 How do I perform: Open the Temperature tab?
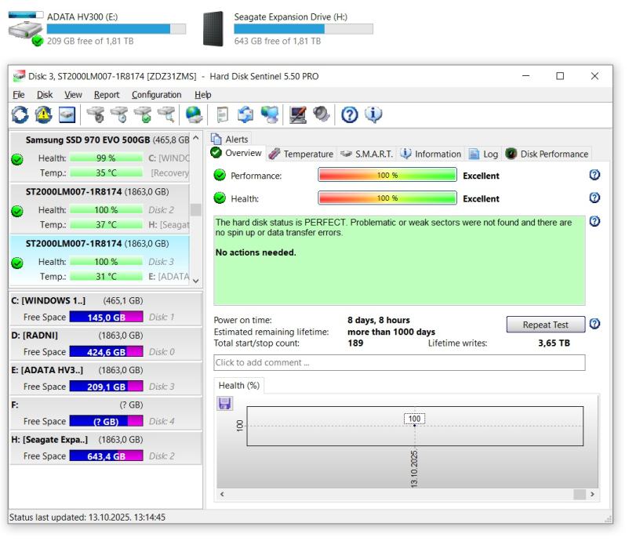[300, 154]
